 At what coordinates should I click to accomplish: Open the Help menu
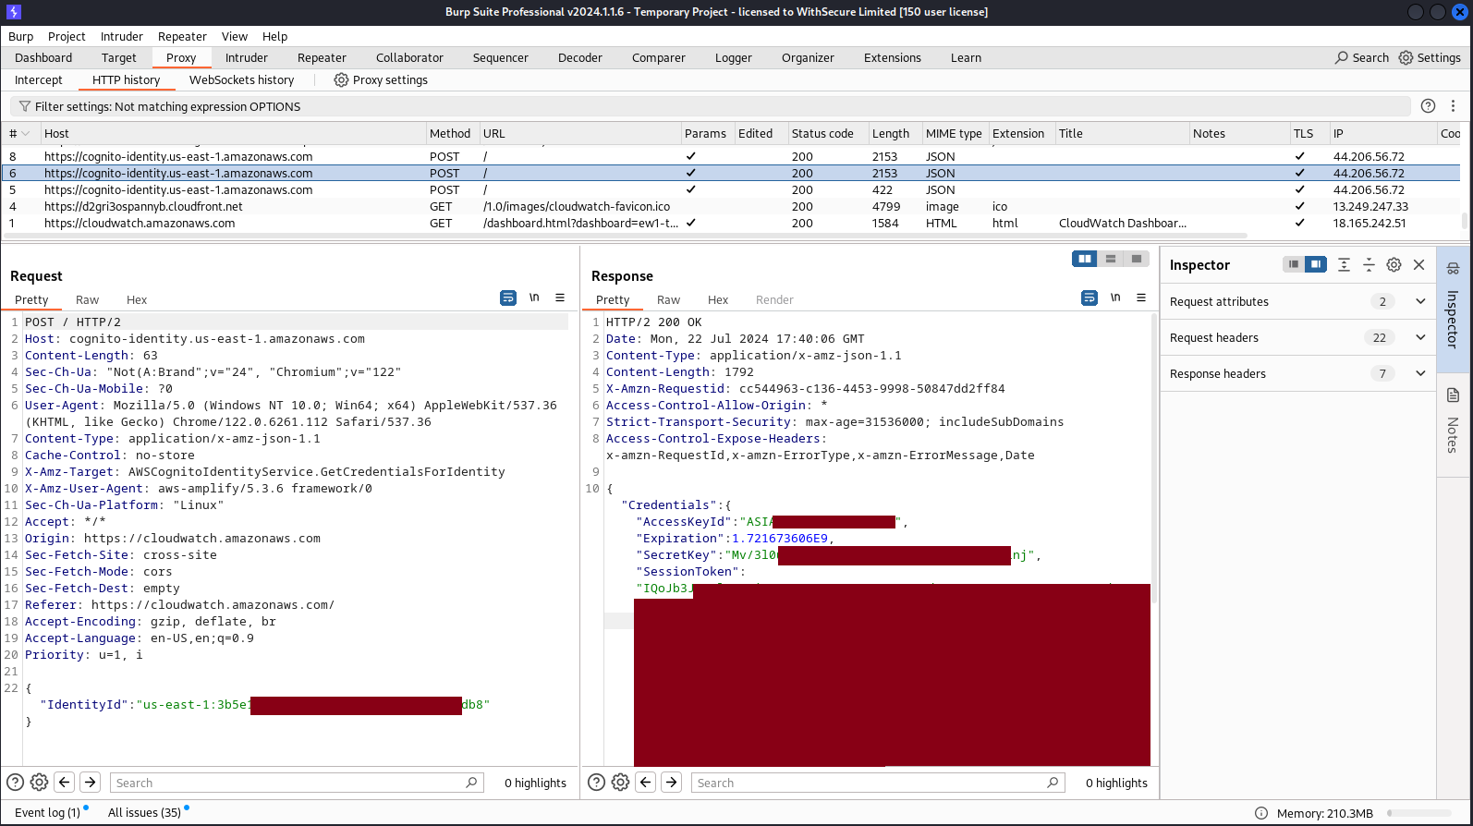coord(274,37)
